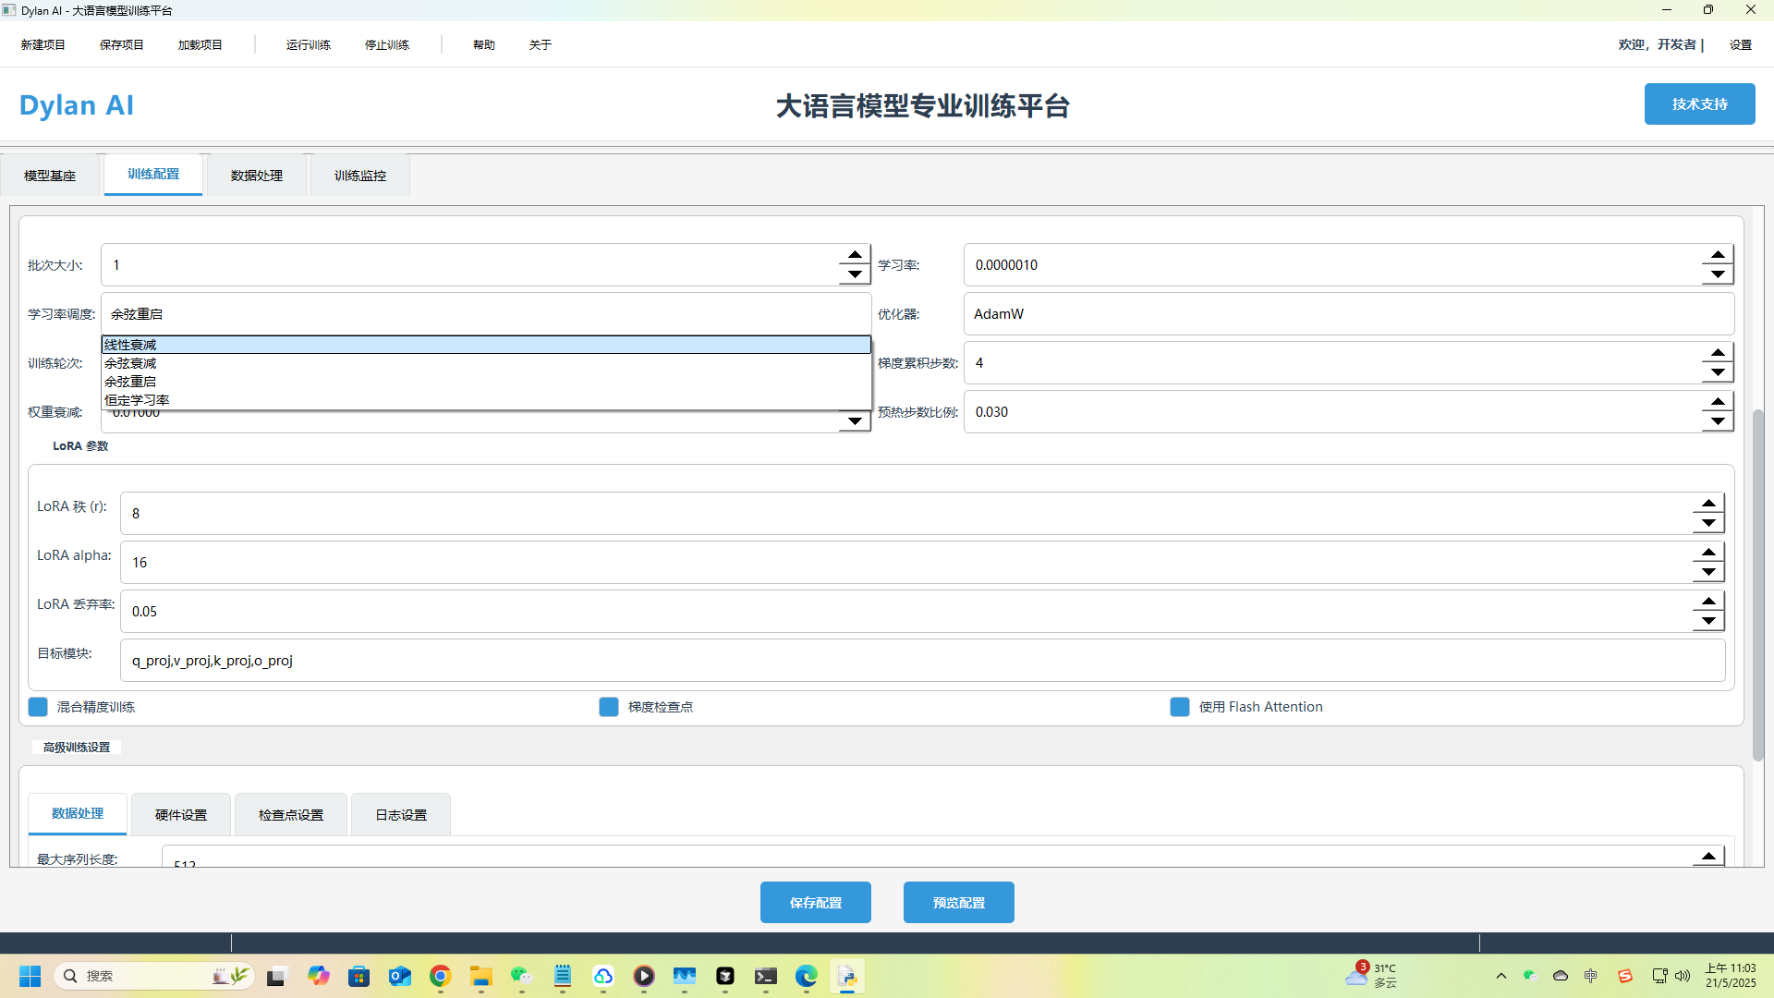The image size is (1774, 998).
Task: Click the Windows Start button
Action: coord(30,976)
